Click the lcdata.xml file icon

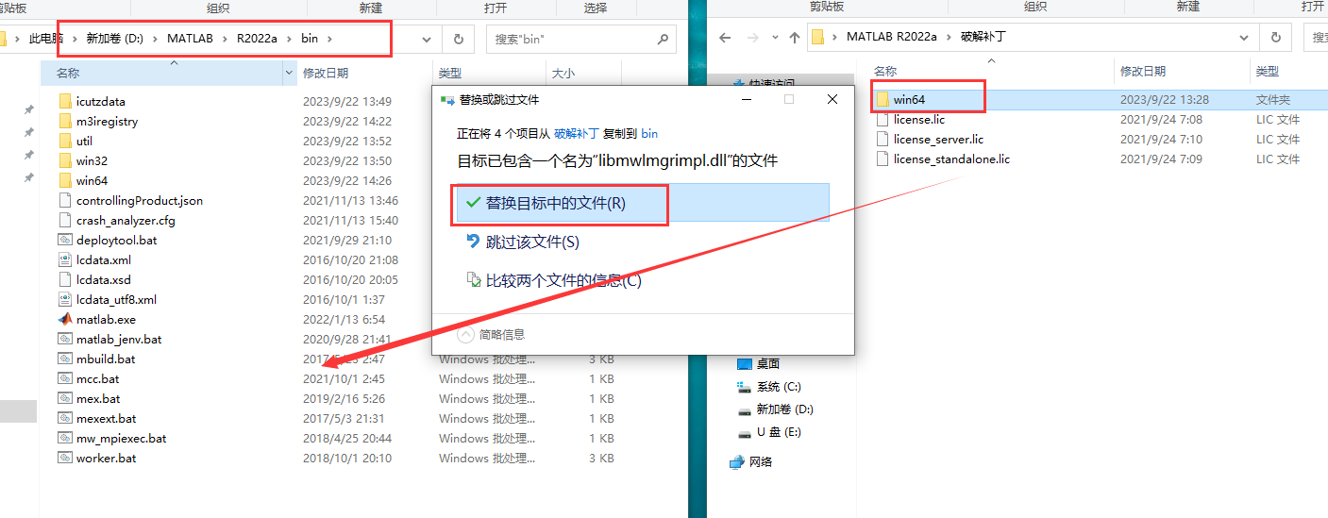coord(65,259)
